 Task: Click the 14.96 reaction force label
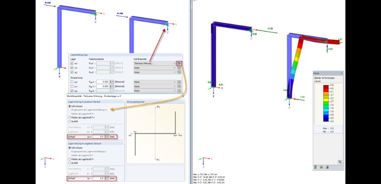point(270,29)
